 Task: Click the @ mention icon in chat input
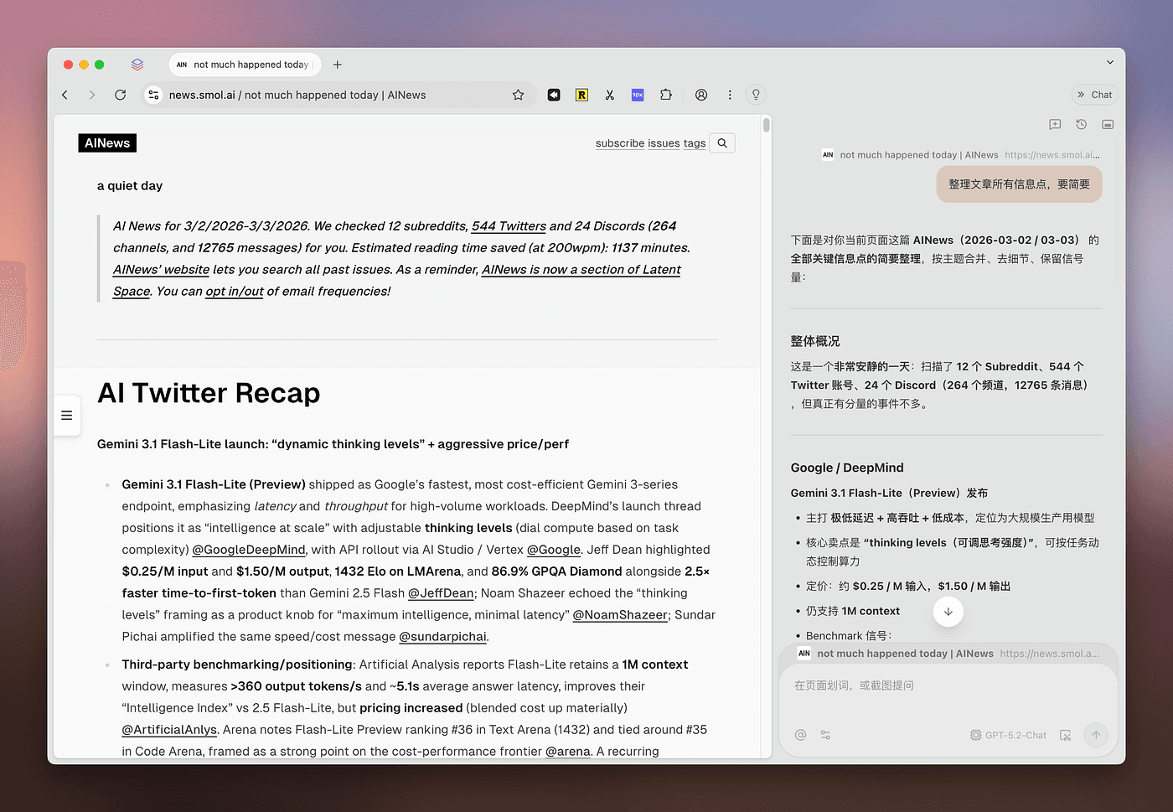pos(801,735)
